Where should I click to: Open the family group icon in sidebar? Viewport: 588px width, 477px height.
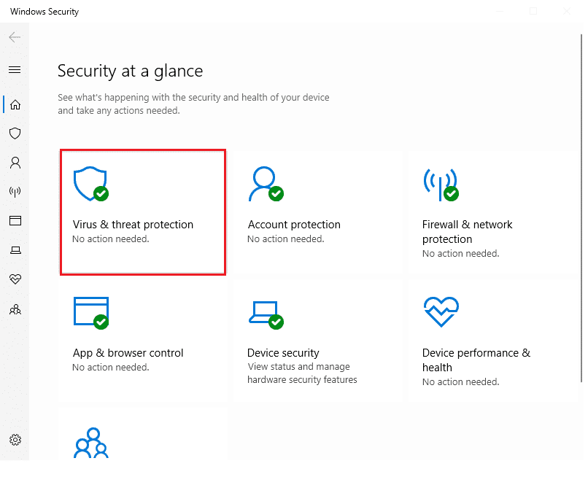15,309
